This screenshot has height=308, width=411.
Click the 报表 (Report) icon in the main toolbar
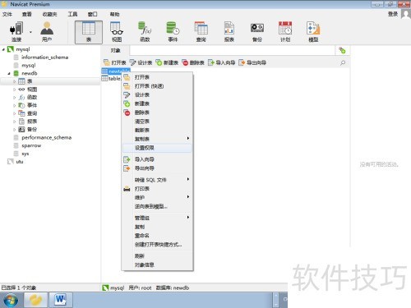point(229,28)
